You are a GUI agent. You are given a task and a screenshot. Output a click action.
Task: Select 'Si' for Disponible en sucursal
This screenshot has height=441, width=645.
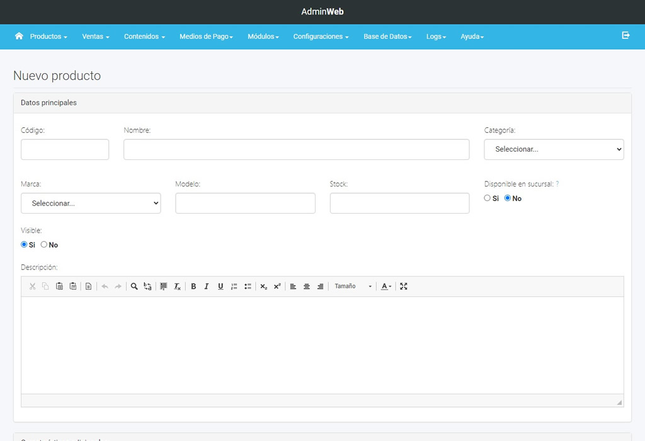[x=488, y=198]
